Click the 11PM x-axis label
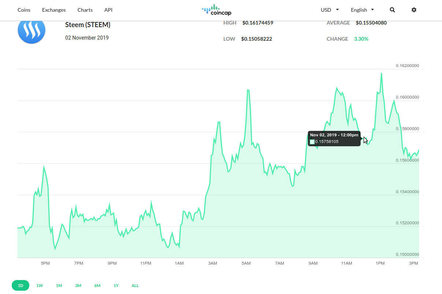 coord(146,263)
